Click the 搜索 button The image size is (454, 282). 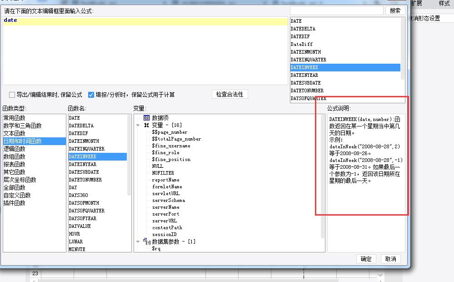pyautogui.click(x=395, y=11)
